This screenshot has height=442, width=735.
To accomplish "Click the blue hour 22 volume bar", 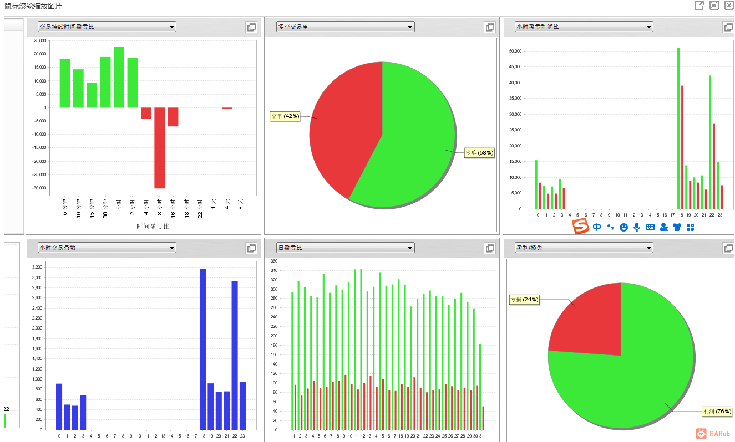I will click(x=235, y=355).
